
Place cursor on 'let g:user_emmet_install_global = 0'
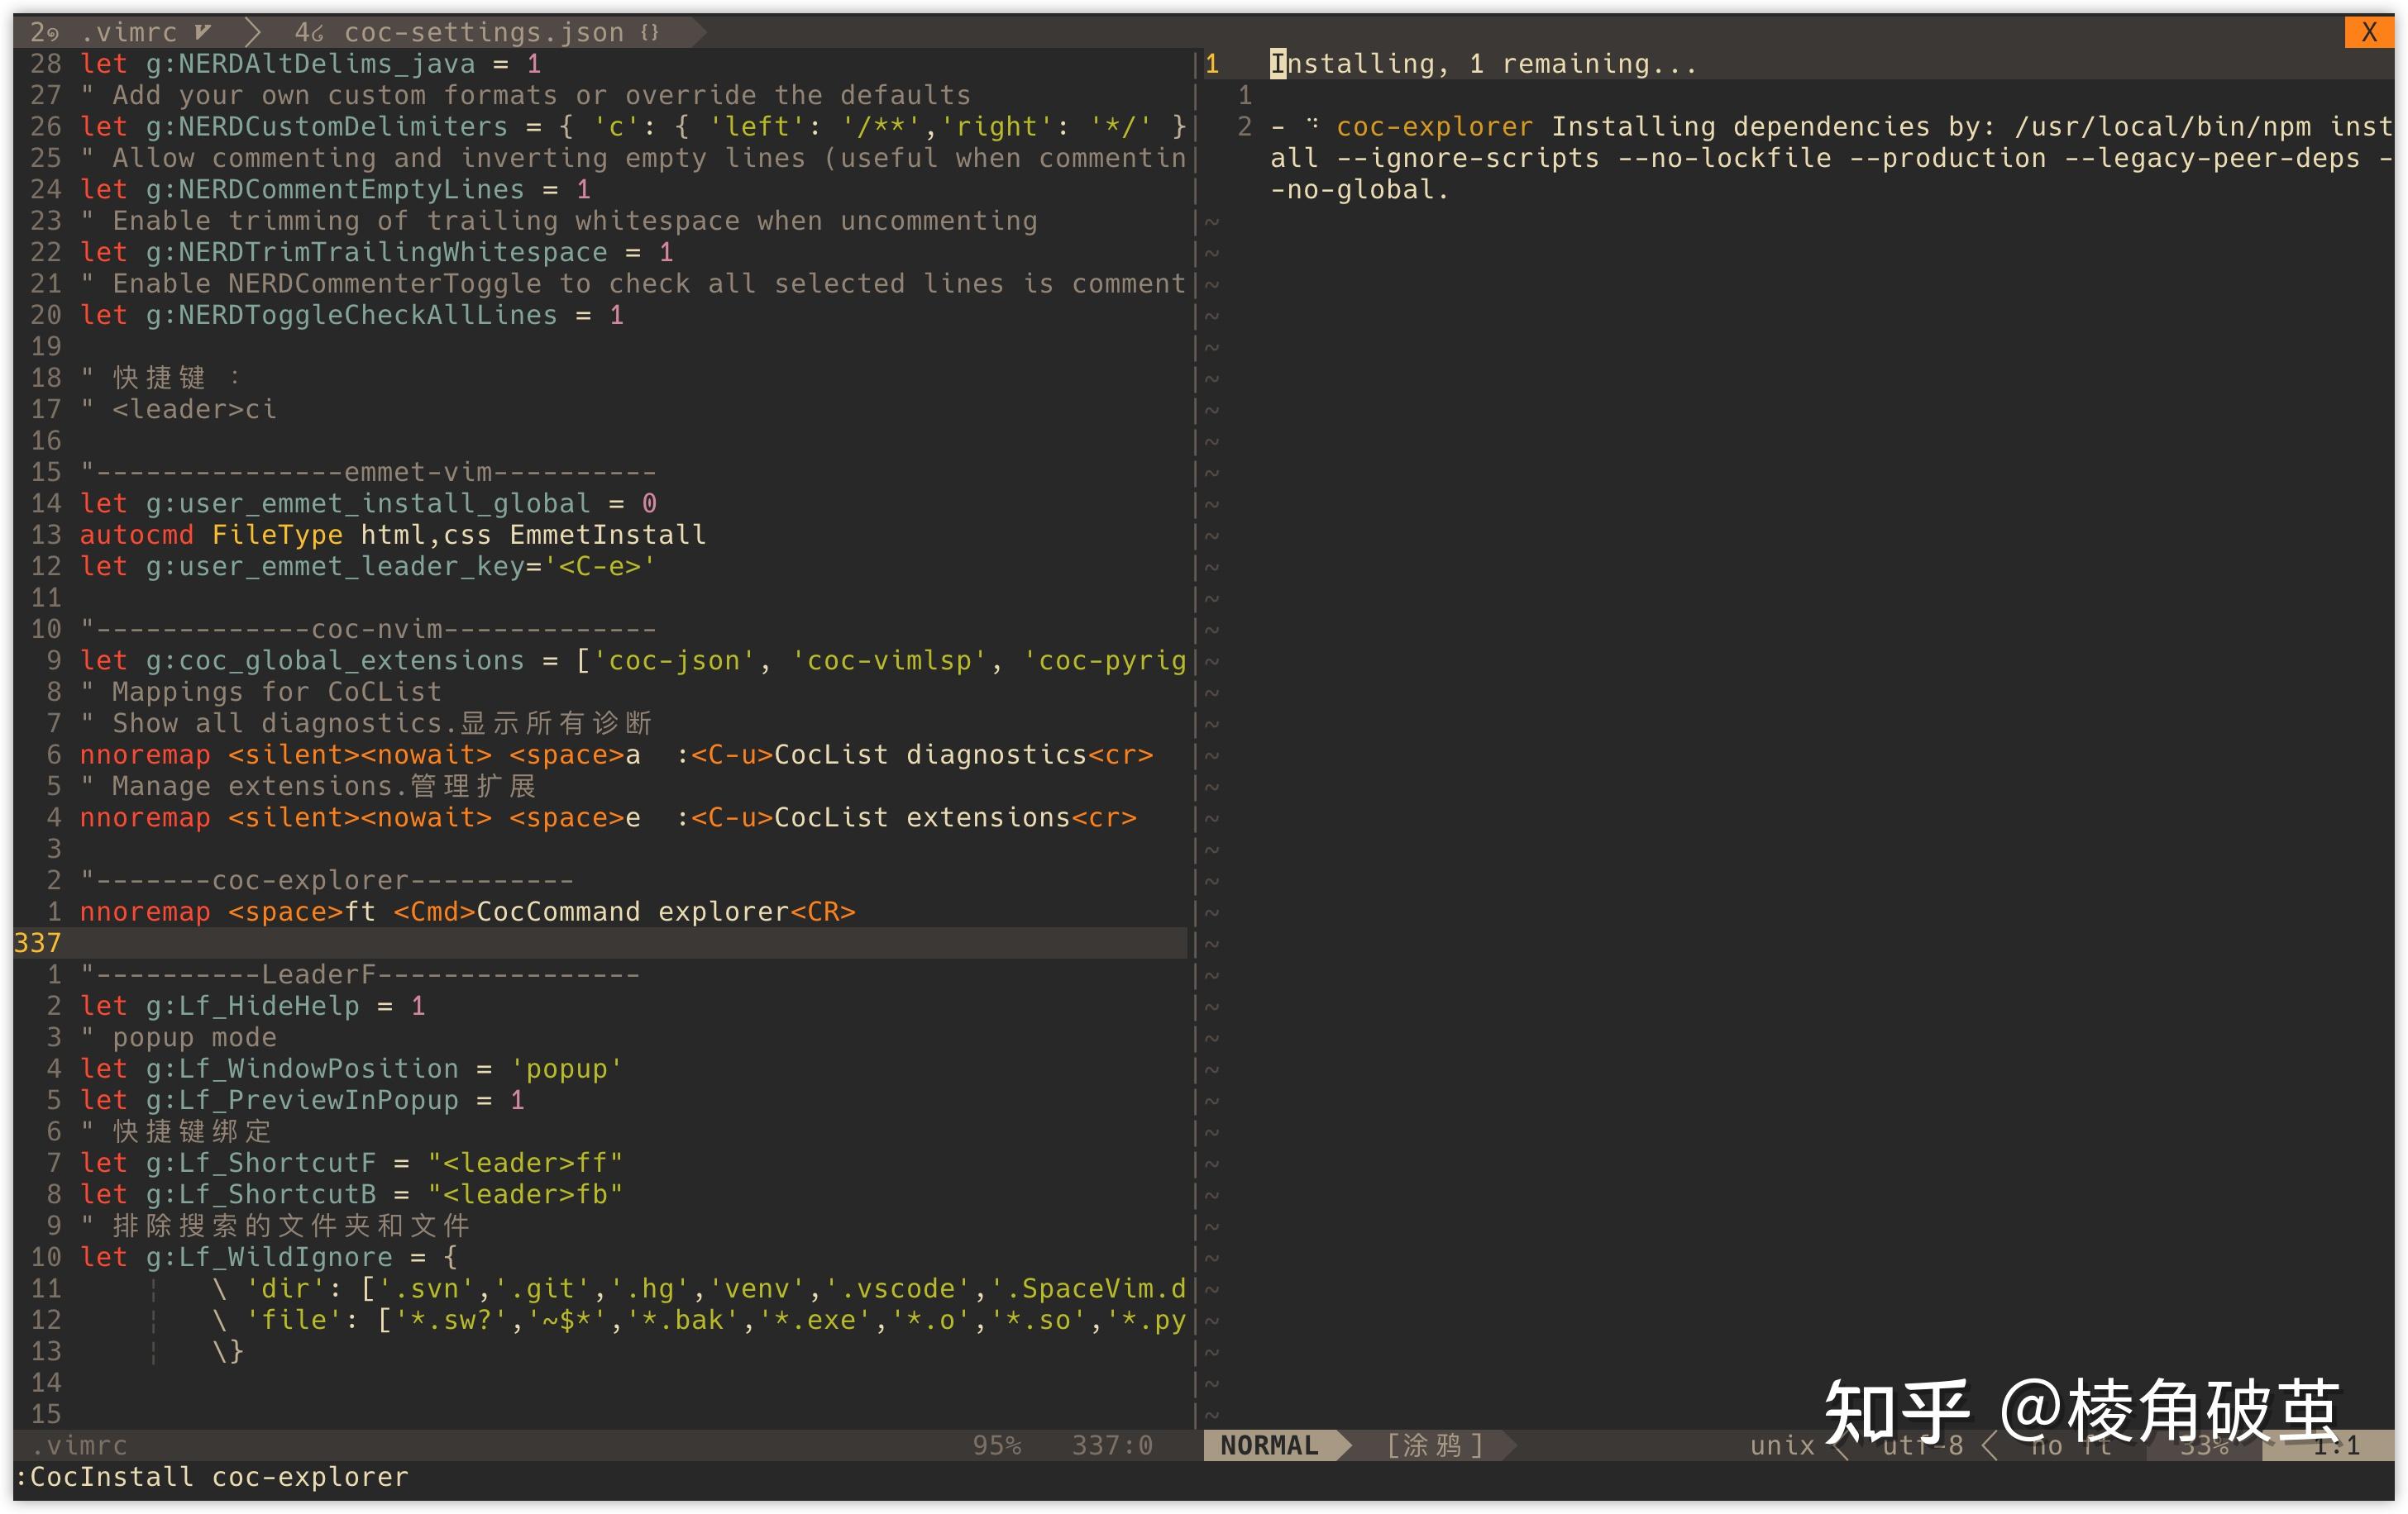coord(369,503)
